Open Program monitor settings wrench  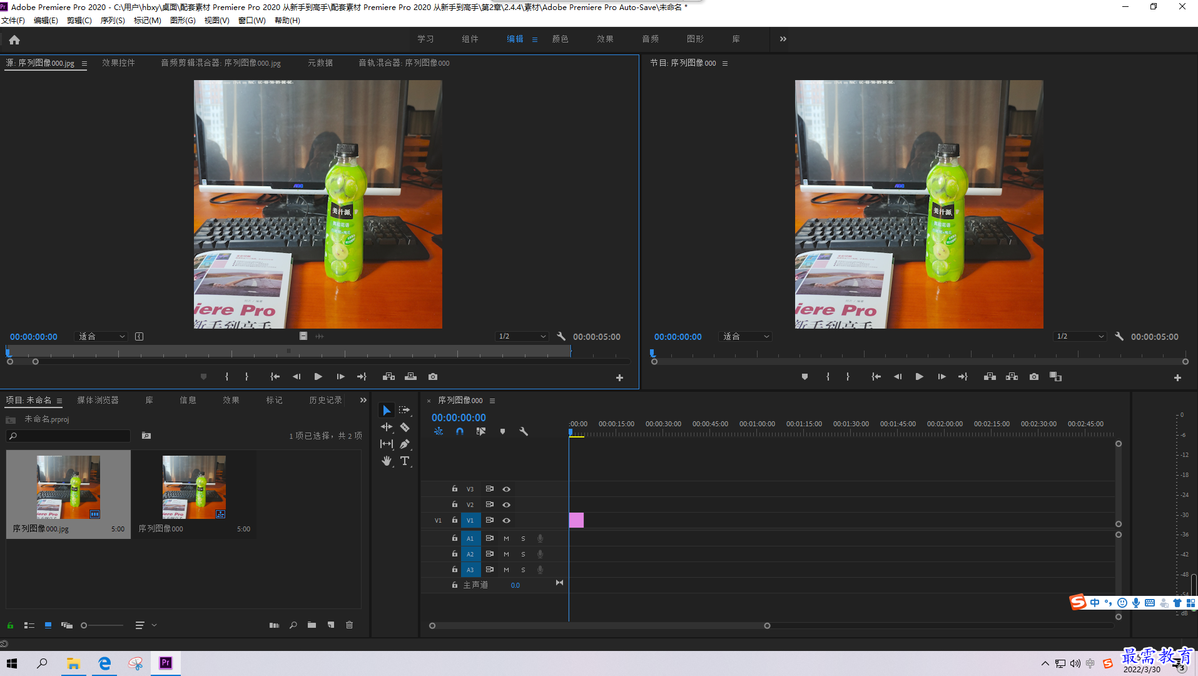(1119, 337)
